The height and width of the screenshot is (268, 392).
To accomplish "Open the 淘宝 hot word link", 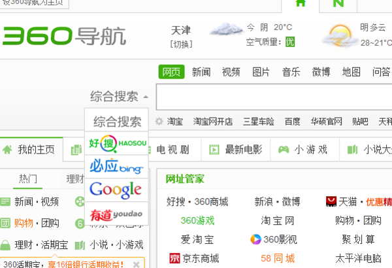I will click(x=175, y=122).
